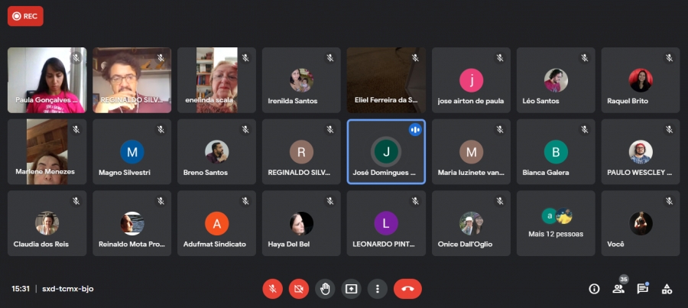This screenshot has height=308, width=688.
Task: Select Marlene Menezes video tile
Action: [47, 152]
